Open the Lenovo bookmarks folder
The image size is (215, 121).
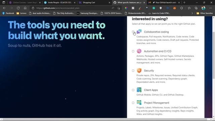click(x=21, y=13)
